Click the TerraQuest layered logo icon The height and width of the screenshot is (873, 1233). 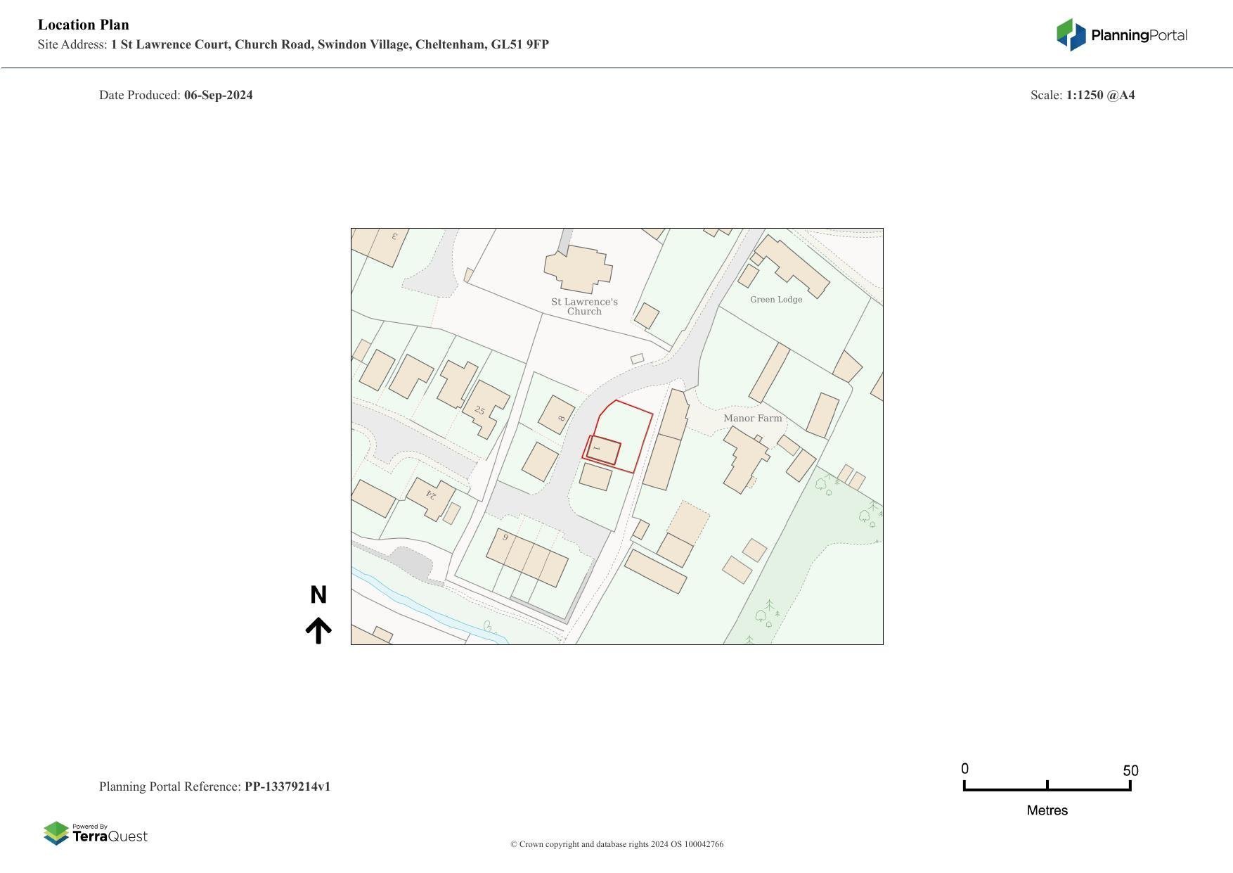56,833
